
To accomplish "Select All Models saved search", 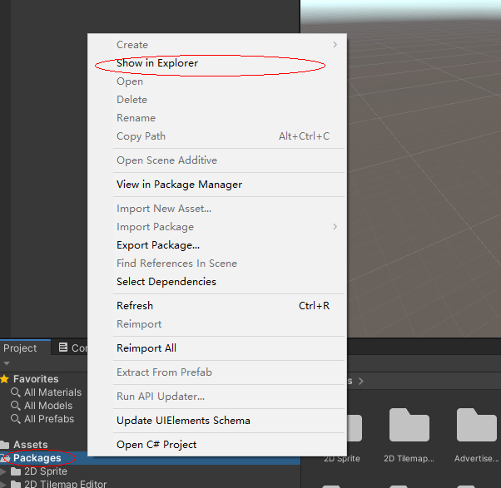I will 48,406.
